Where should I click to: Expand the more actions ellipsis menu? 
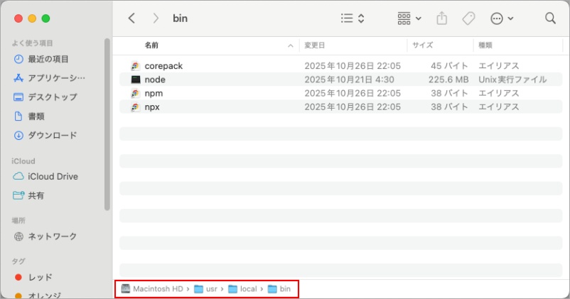pyautogui.click(x=502, y=18)
